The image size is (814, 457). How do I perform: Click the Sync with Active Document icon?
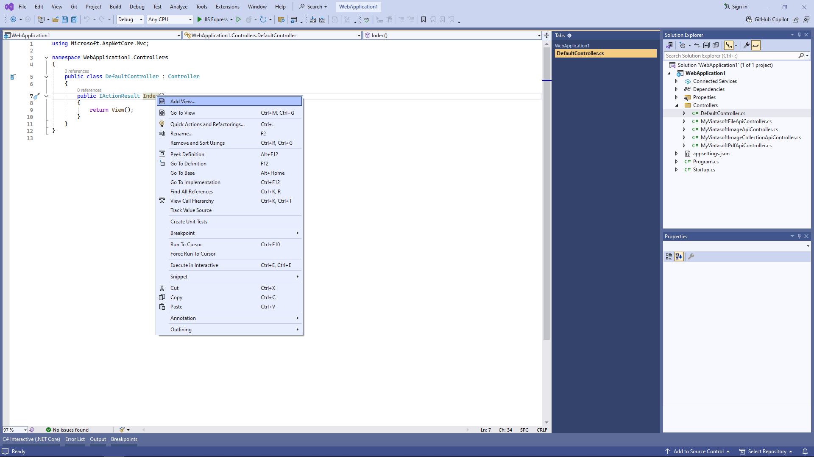pyautogui.click(x=697, y=45)
